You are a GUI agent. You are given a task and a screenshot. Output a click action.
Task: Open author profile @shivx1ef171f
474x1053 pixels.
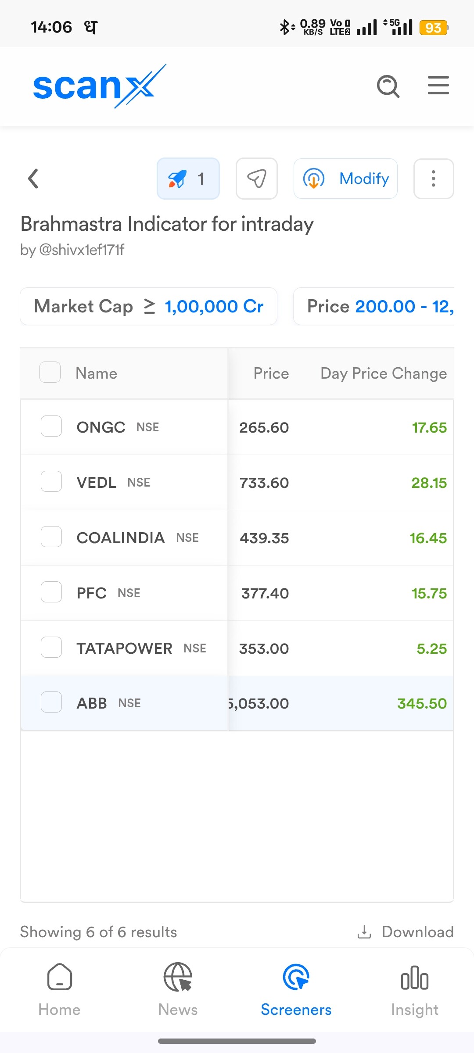click(81, 250)
